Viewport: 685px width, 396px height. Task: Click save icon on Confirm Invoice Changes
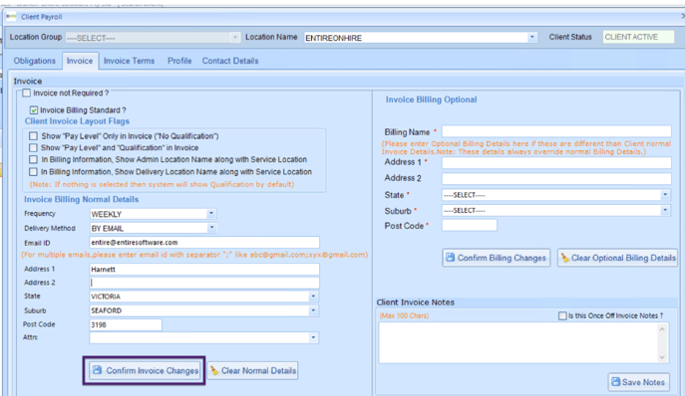(98, 370)
